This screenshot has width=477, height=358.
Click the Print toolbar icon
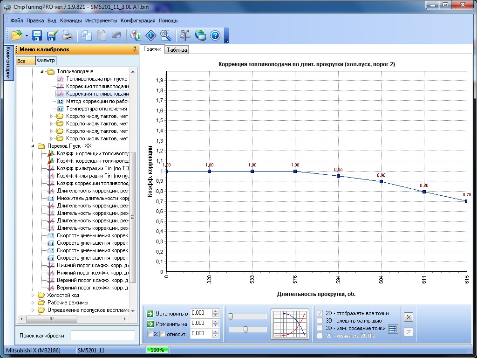tap(67, 35)
